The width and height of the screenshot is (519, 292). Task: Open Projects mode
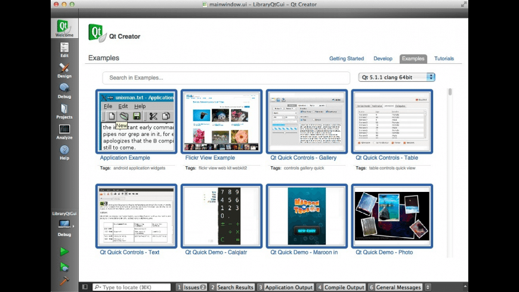point(64,111)
